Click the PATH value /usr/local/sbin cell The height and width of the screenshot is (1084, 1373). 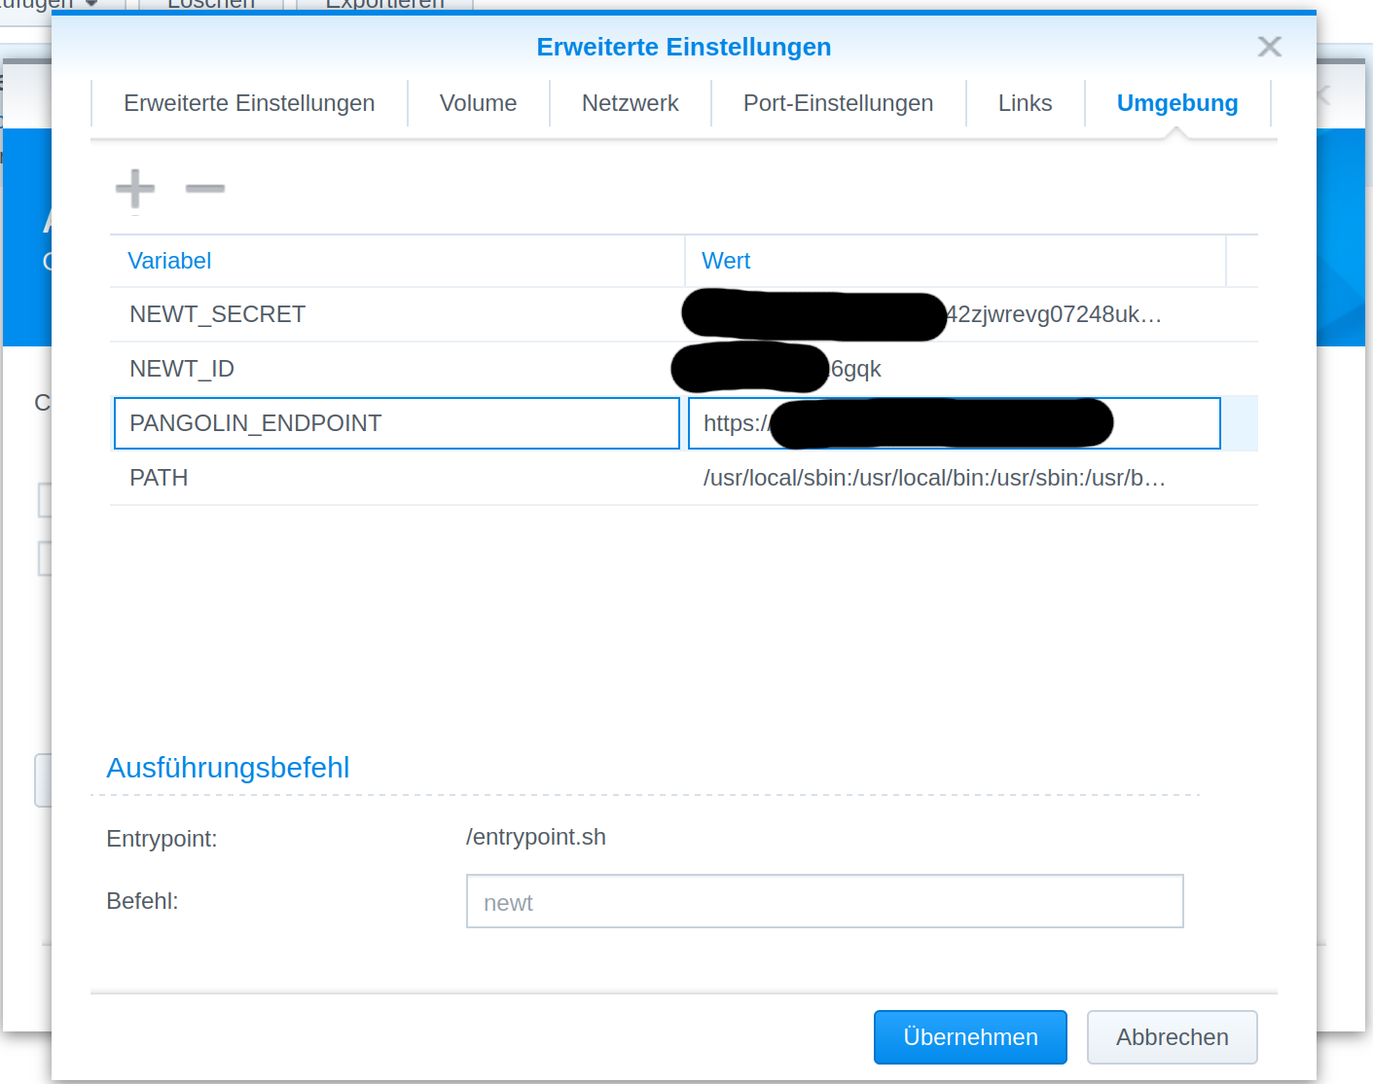[934, 478]
